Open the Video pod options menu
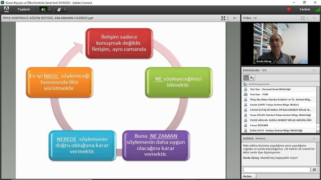 click(315, 18)
